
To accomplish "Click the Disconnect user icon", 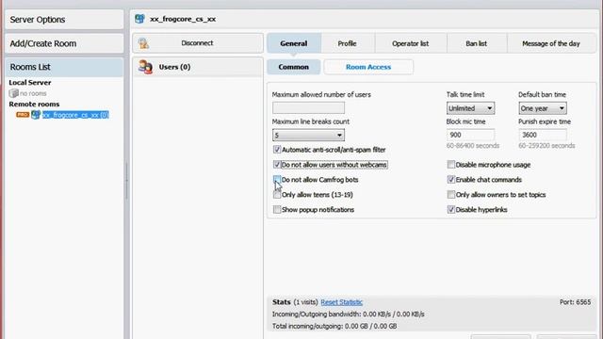I will pyautogui.click(x=144, y=43).
